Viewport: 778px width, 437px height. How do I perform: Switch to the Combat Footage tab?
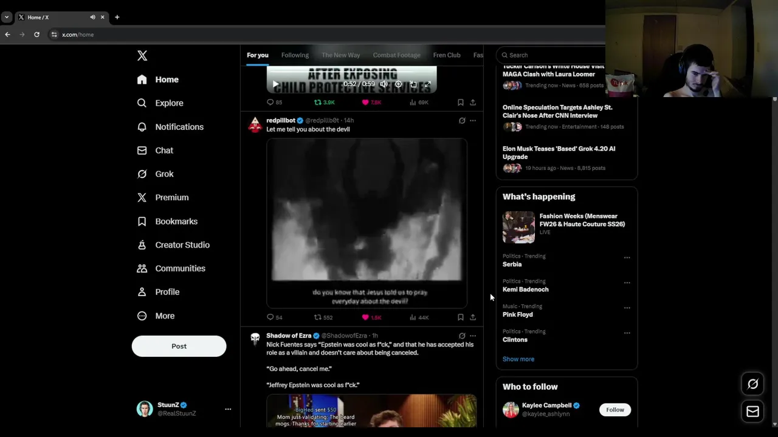pyautogui.click(x=397, y=55)
